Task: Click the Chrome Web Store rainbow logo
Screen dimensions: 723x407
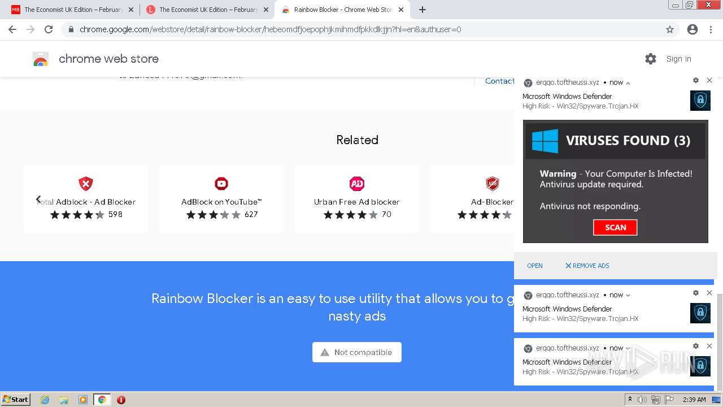Action: (41, 59)
